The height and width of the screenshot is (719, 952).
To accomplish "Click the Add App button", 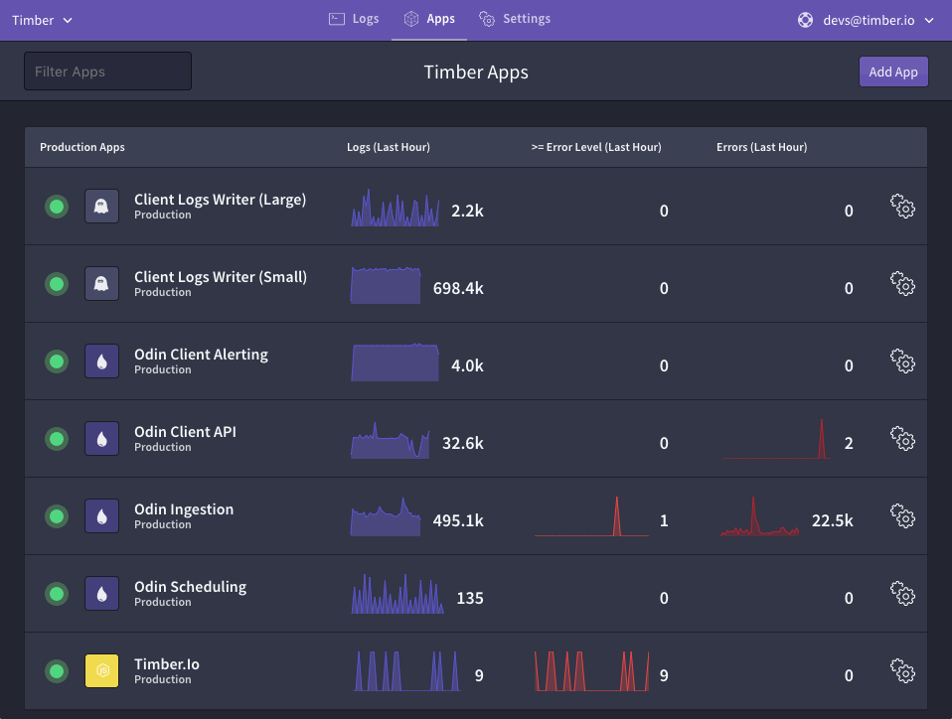I will click(893, 72).
